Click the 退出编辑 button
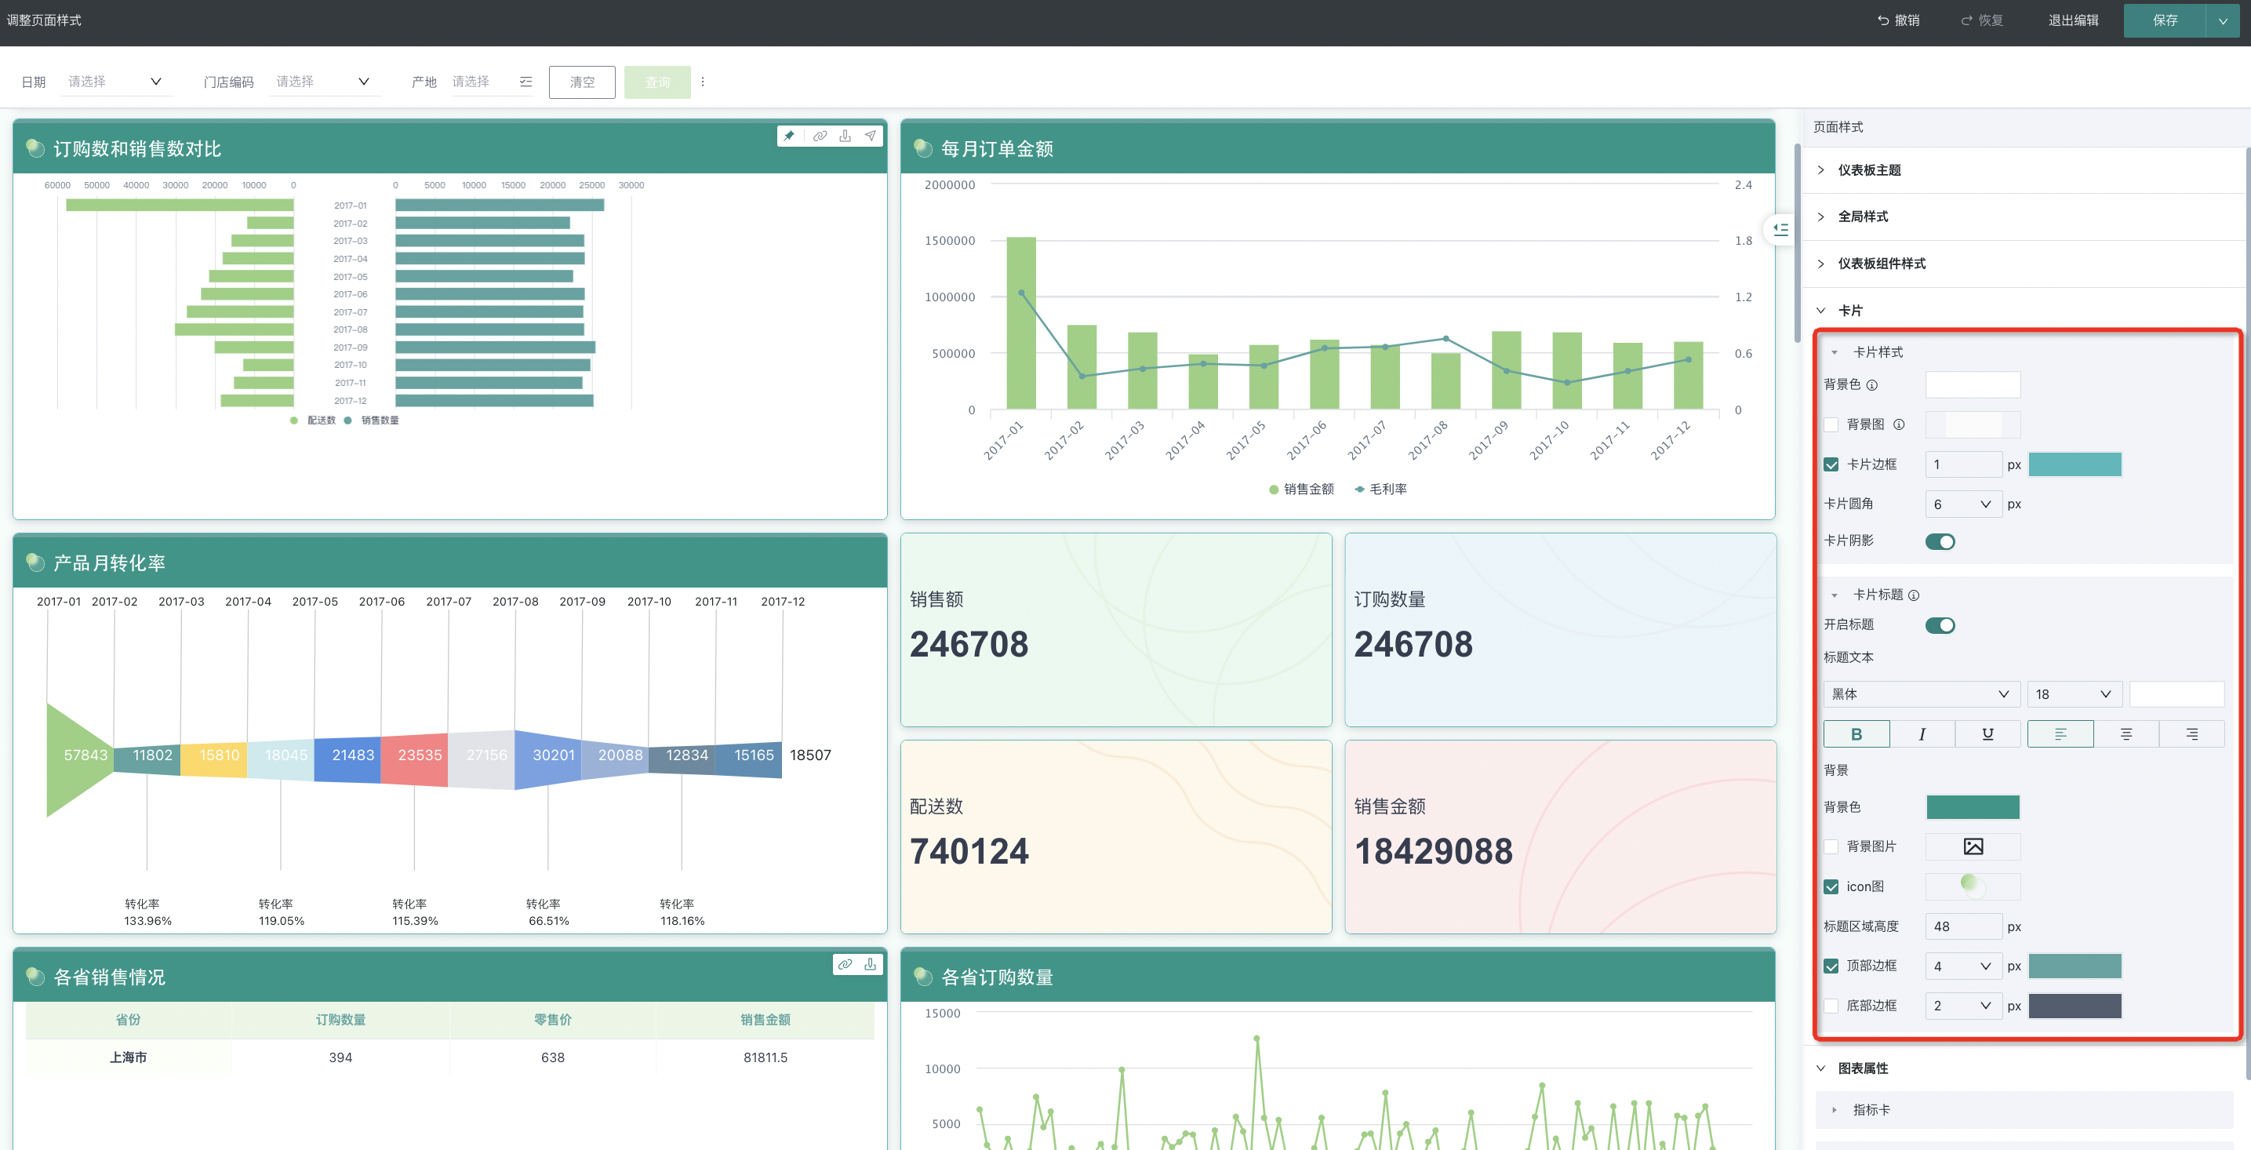The height and width of the screenshot is (1150, 2251). [2073, 20]
